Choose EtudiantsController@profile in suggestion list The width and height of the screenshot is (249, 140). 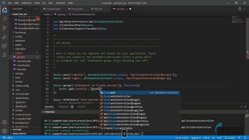[140, 107]
